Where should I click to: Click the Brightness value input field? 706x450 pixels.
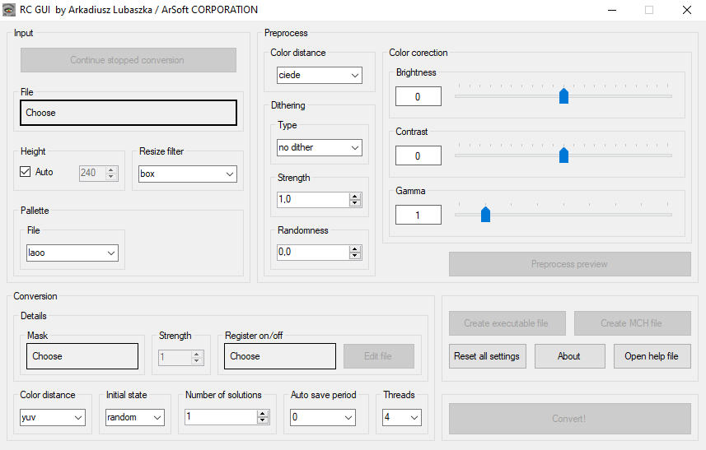pyautogui.click(x=418, y=96)
